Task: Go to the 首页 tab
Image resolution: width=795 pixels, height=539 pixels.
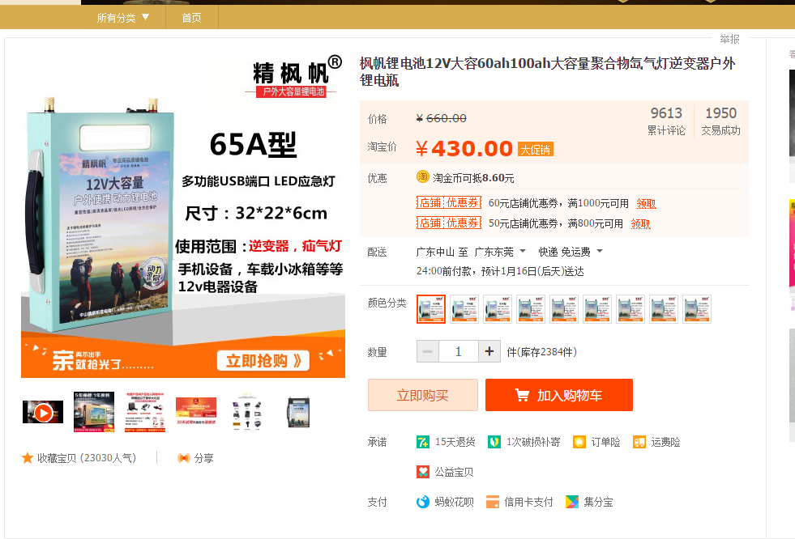Action: click(x=191, y=18)
